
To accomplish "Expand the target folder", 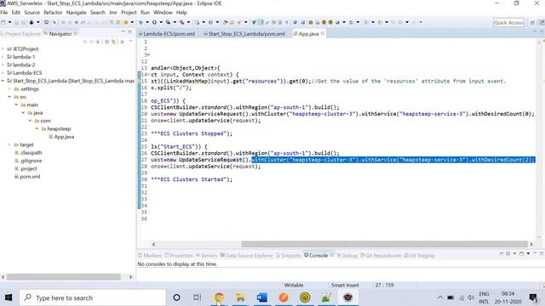I will 9,144.
